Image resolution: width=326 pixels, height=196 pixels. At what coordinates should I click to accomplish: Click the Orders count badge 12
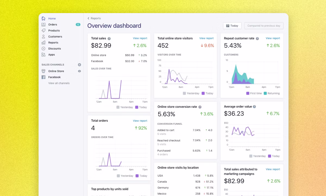78,24
